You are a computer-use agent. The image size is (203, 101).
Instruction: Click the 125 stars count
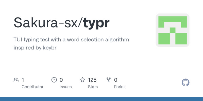coord(92,80)
